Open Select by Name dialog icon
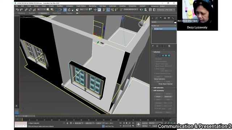 (52, 10)
